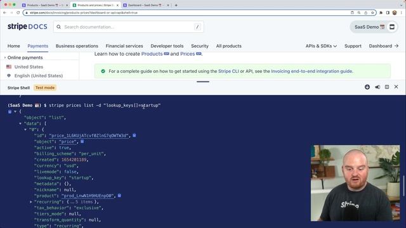This screenshot has height=228, width=406.
Task: Open Financial services nav item
Action: tap(124, 46)
